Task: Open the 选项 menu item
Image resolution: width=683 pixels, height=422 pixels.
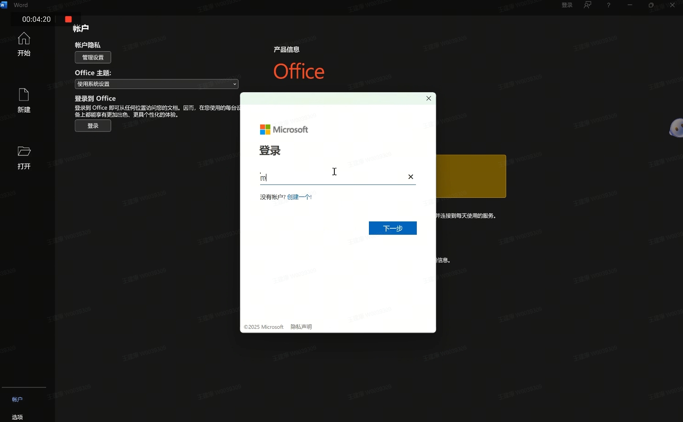Action: tap(17, 417)
